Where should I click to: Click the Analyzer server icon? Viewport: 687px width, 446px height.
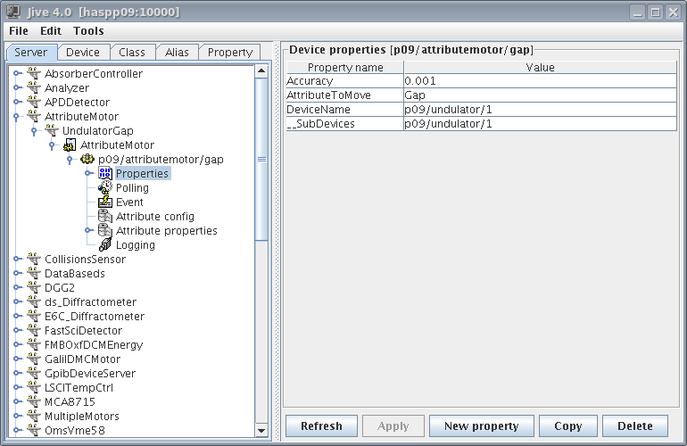(34, 87)
